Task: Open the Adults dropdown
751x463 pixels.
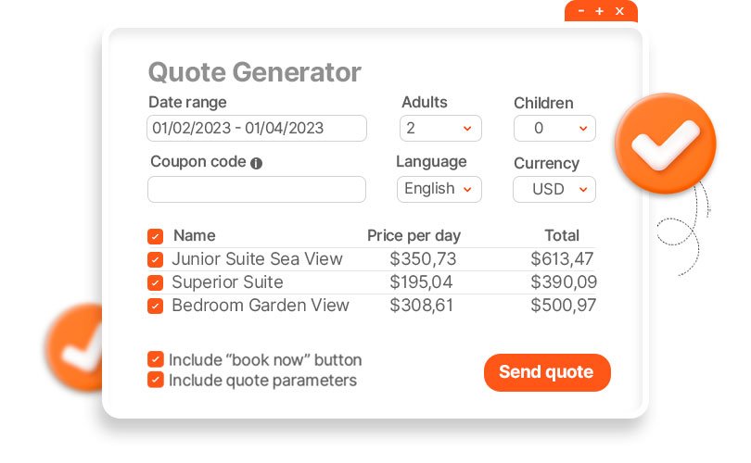Action: (x=440, y=128)
